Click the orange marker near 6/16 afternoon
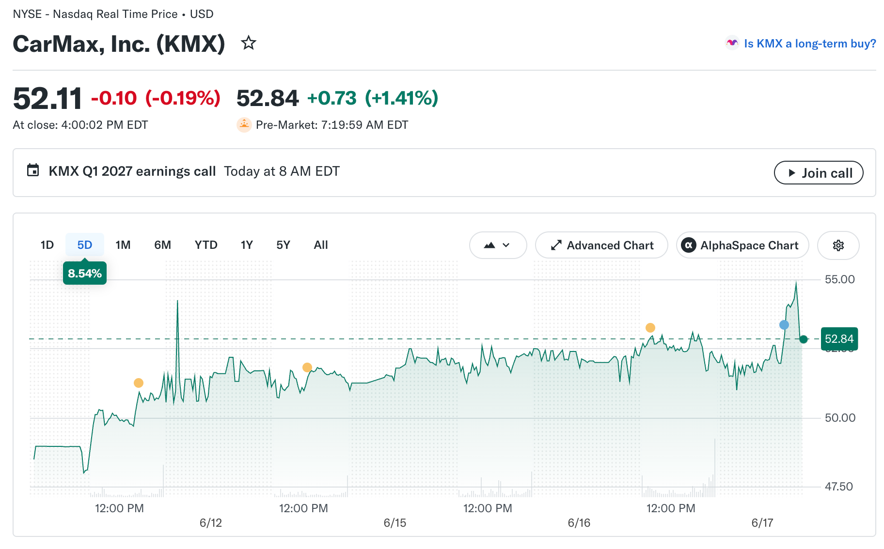 (x=650, y=328)
